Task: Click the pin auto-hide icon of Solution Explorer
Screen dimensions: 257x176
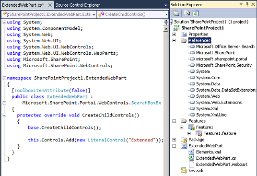Action: 247,4
